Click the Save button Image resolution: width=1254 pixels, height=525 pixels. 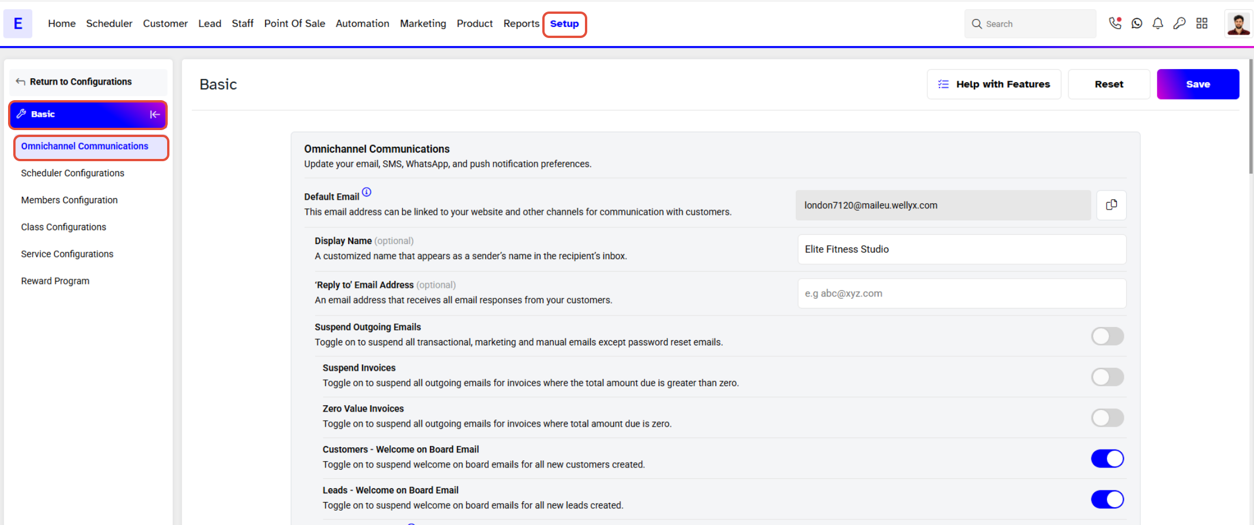(1198, 84)
